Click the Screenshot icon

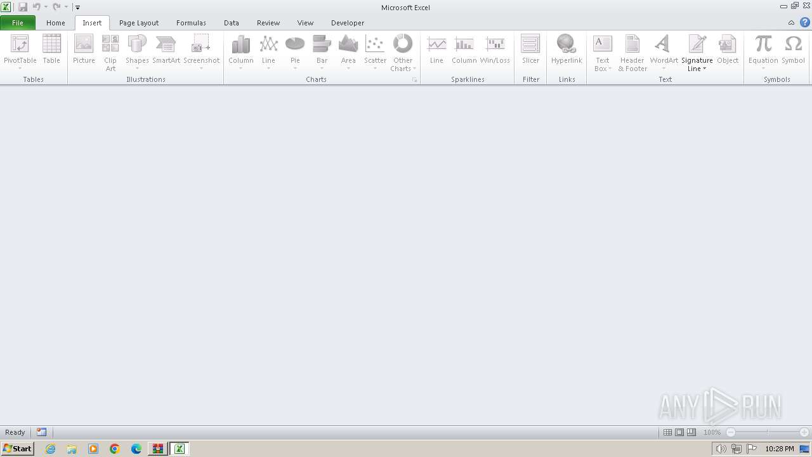coord(201,44)
